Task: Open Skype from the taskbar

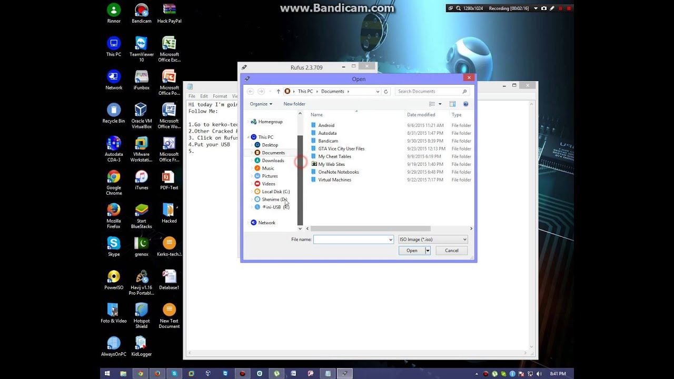Action: [174, 374]
